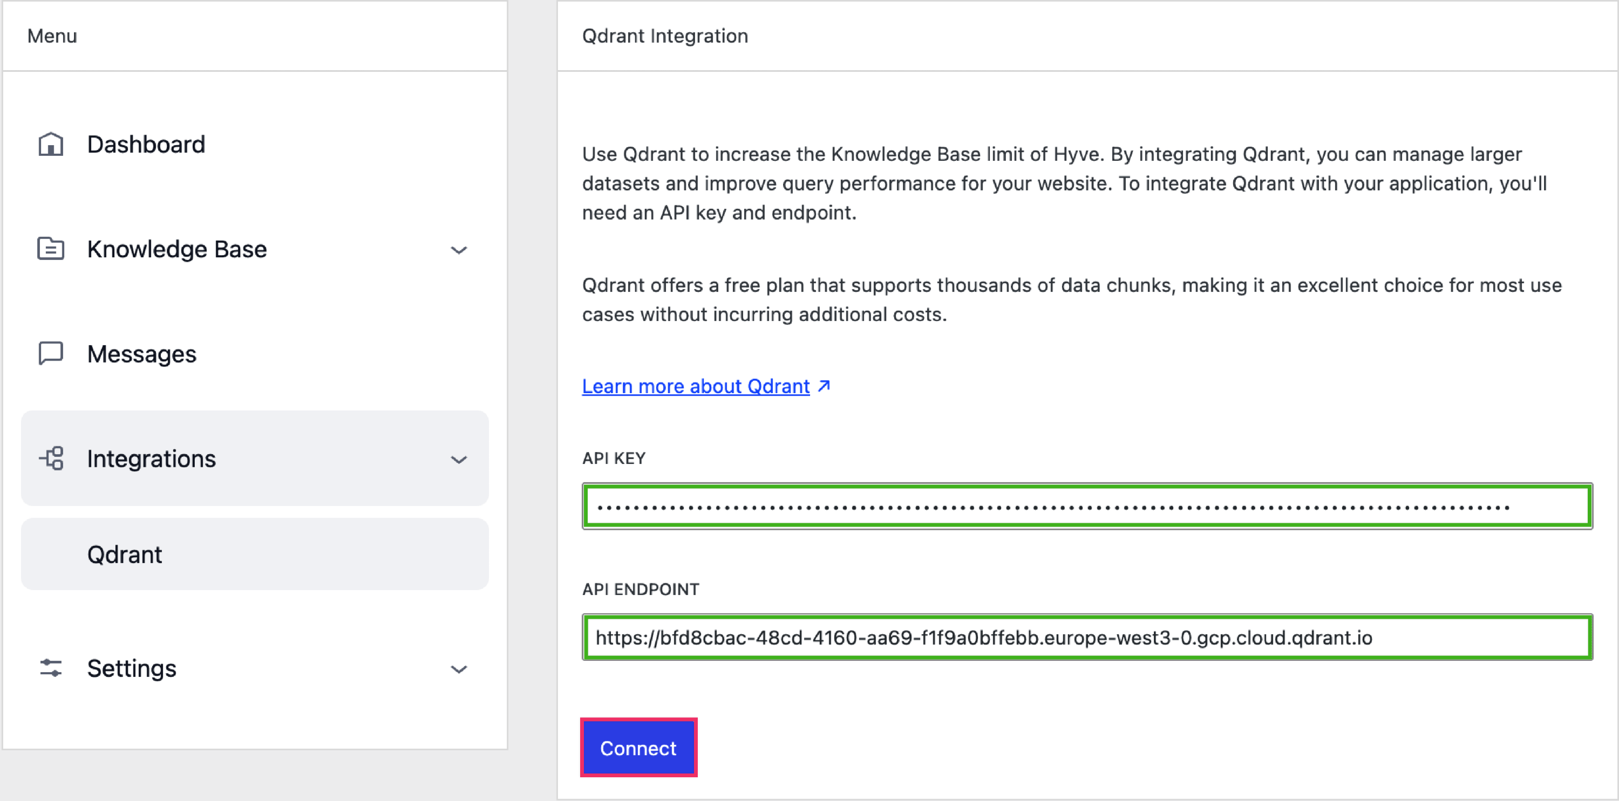This screenshot has height=801, width=1619.
Task: Select the Knowledge Base menu label
Action: point(176,249)
